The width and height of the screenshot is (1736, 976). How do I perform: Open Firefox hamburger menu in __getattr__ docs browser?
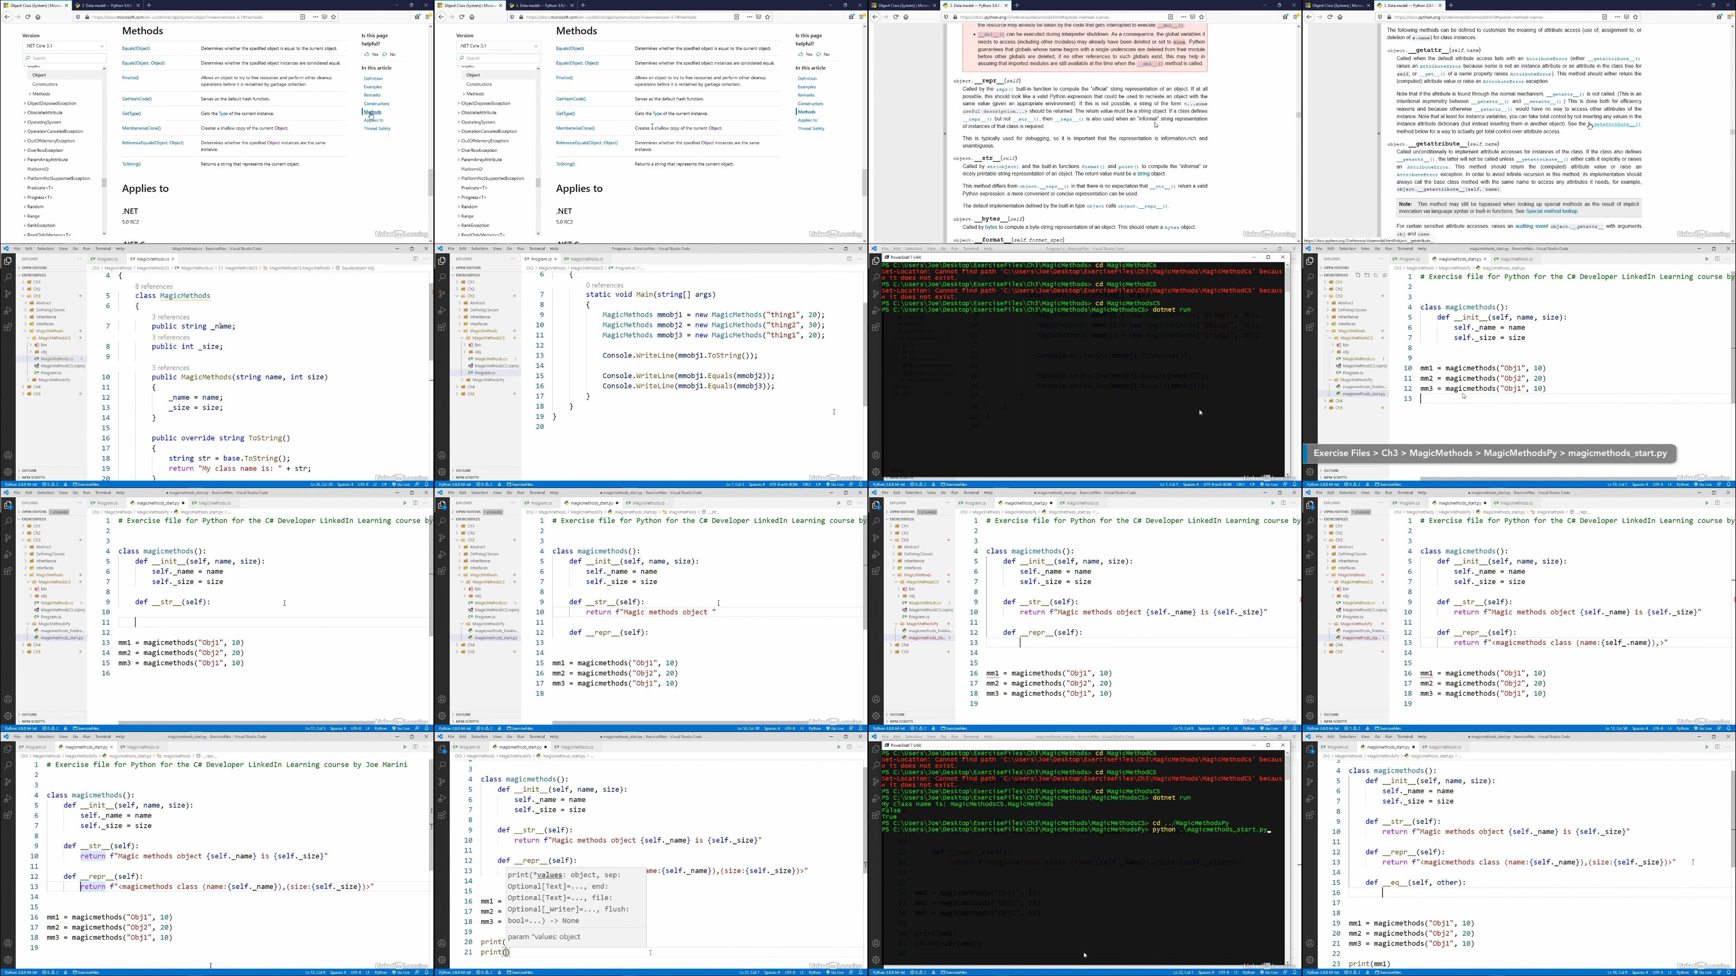pyautogui.click(x=1730, y=17)
